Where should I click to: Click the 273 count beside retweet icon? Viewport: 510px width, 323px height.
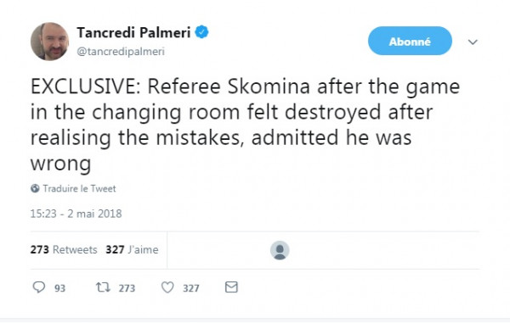[x=127, y=288]
